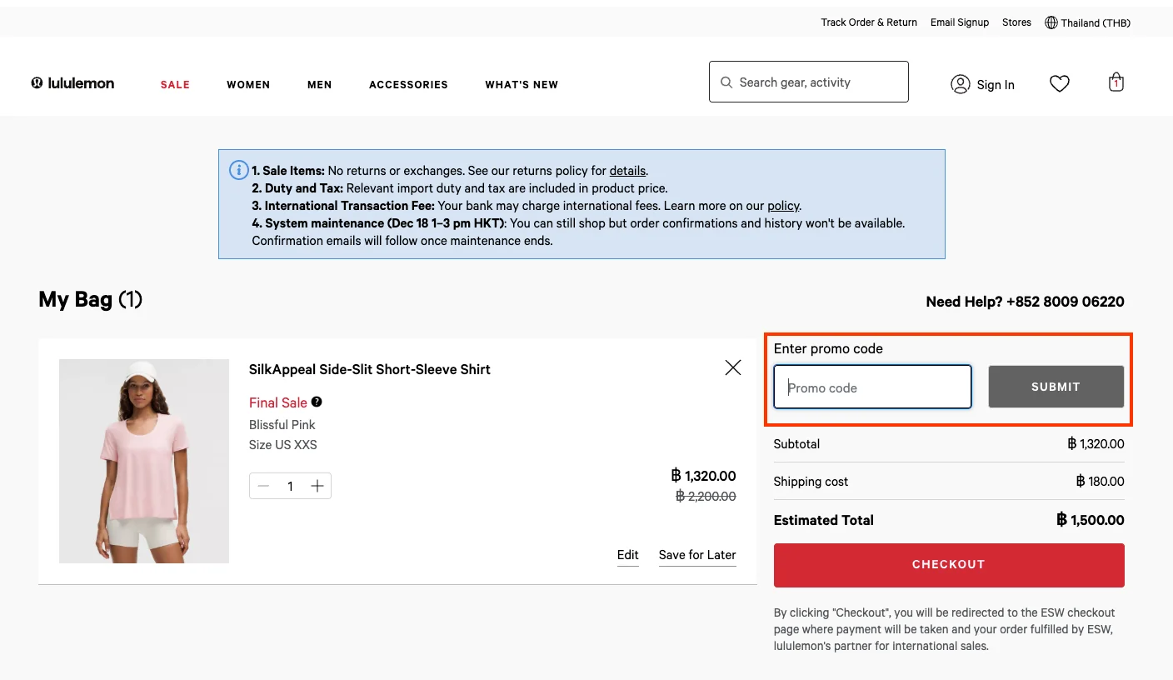Click the globe icon next to Thailand (THB)
This screenshot has width=1173, height=680.
coord(1050,22)
